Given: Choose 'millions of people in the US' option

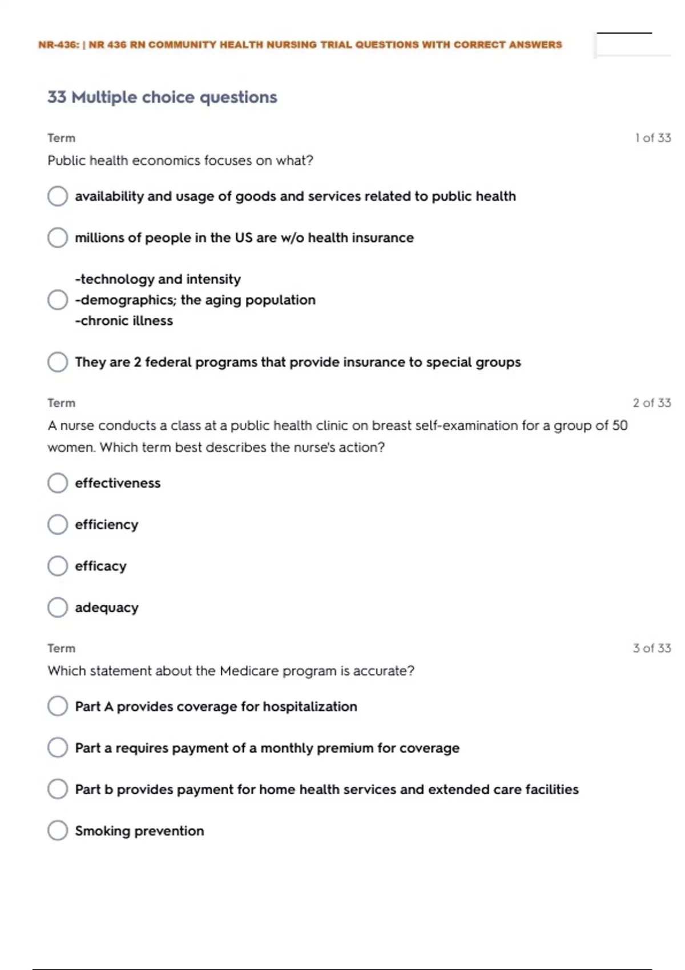Looking at the screenshot, I should tap(58, 237).
